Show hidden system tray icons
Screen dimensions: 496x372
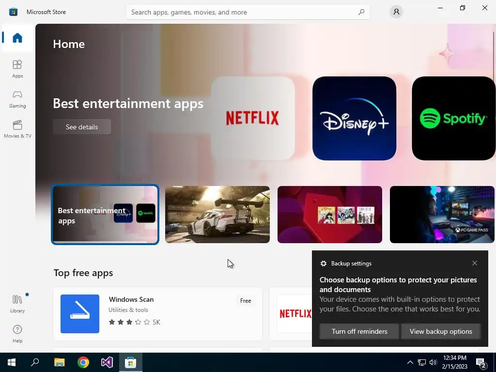point(410,362)
